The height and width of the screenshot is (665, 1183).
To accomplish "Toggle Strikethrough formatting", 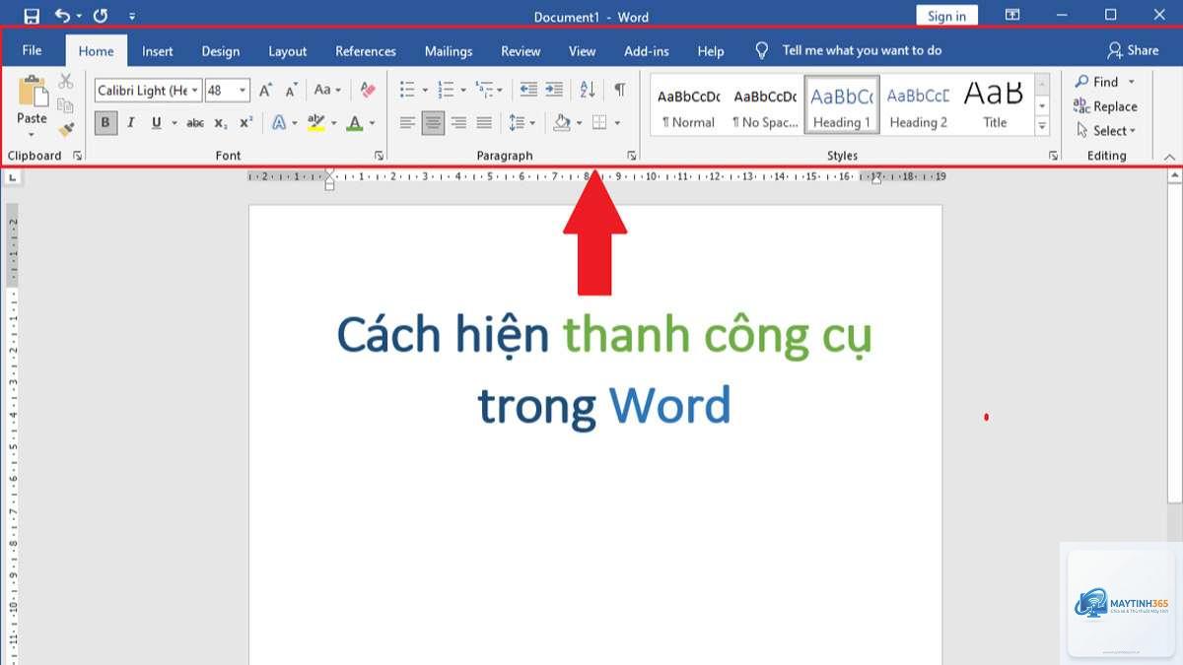I will [x=195, y=123].
